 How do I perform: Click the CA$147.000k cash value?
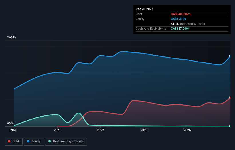(180, 29)
